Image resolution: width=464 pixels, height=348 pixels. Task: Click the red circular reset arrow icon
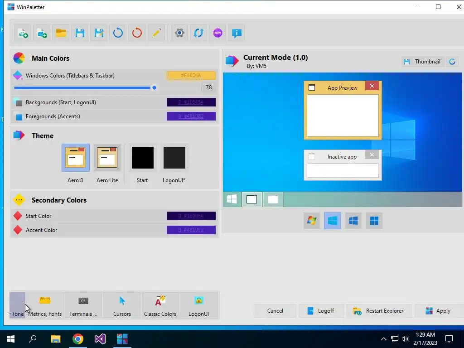[x=137, y=33]
